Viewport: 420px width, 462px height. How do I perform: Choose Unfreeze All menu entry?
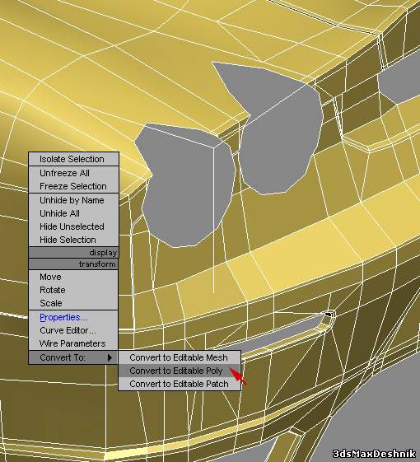(73, 173)
